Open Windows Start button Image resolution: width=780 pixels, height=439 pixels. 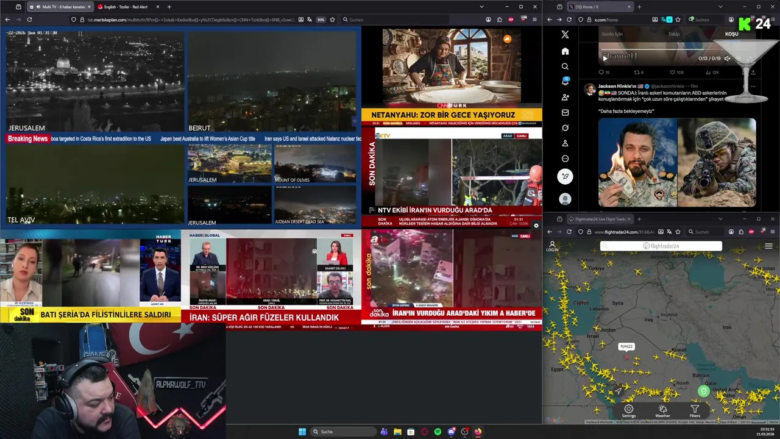[302, 432]
